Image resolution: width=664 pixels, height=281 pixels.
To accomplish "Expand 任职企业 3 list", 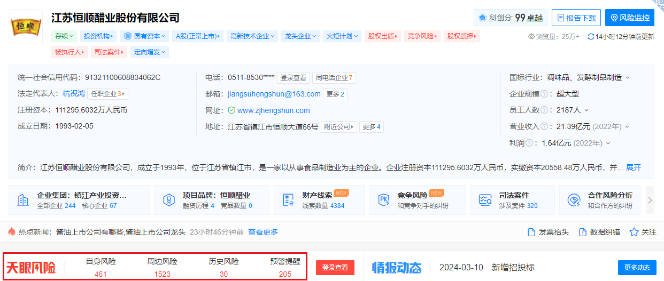I will point(108,94).
